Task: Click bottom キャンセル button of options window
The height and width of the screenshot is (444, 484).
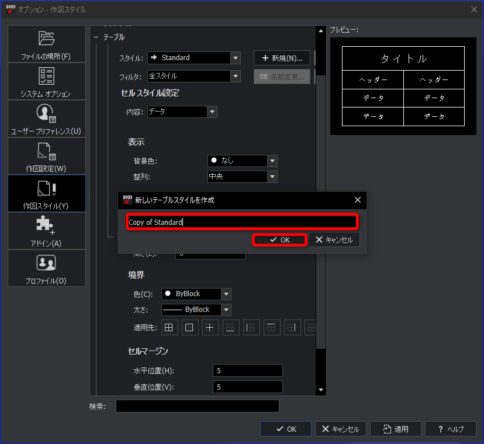Action: 340,429
